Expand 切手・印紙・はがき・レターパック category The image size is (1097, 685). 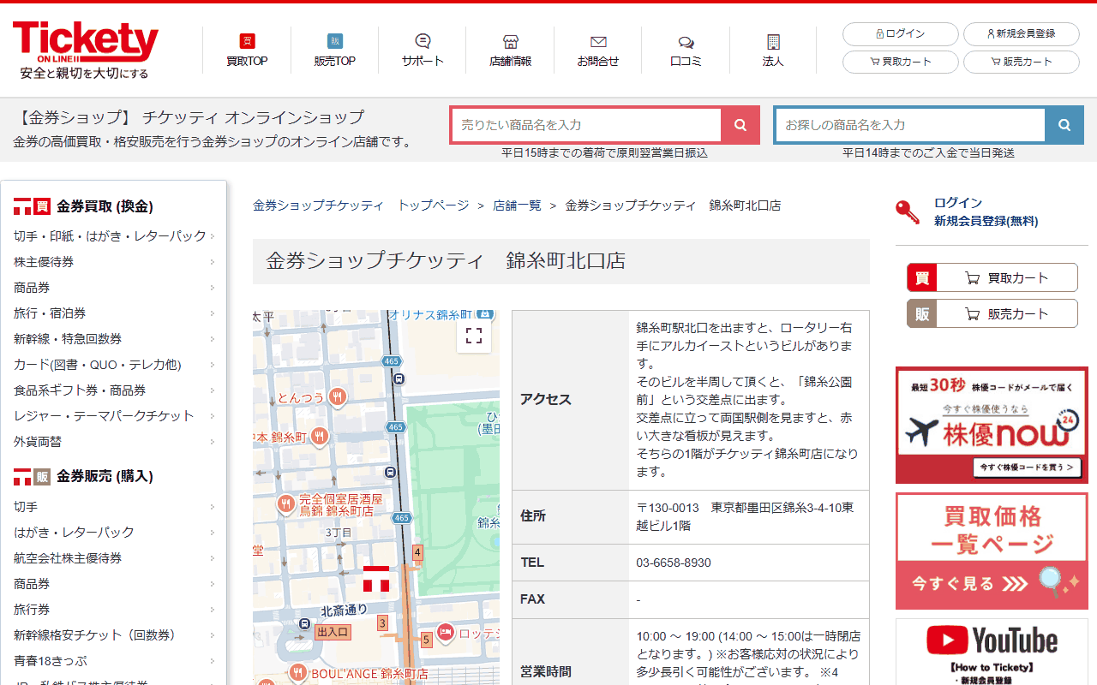click(x=114, y=236)
